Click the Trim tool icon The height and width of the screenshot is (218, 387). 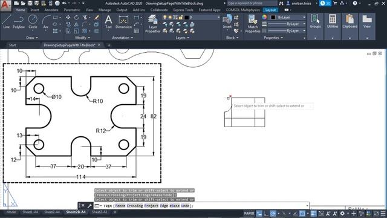pyautogui.click(x=85, y=18)
